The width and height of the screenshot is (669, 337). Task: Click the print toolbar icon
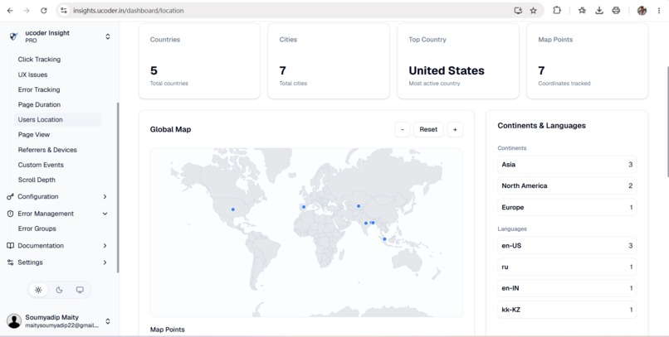(616, 10)
